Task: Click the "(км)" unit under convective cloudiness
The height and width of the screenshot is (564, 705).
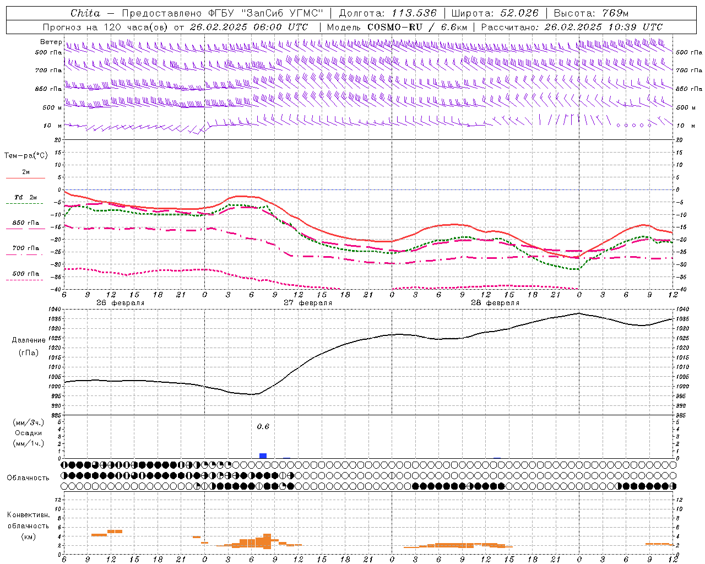Action: [28, 536]
